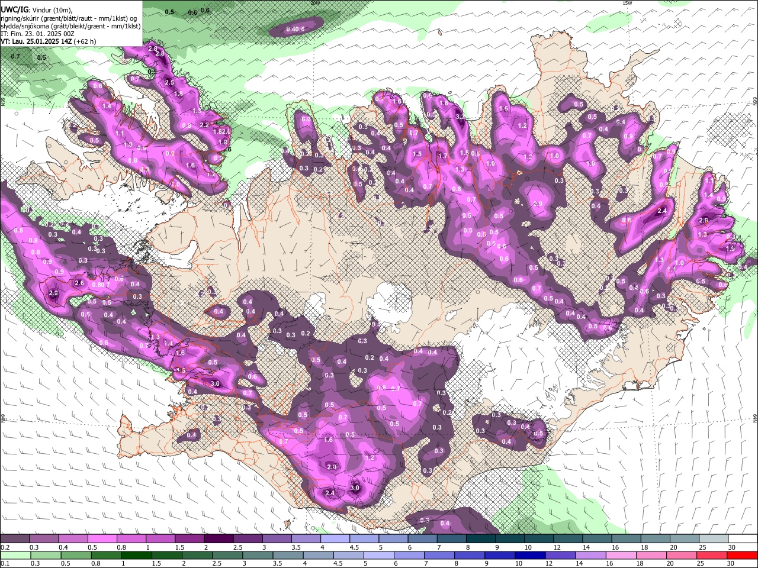The width and height of the screenshot is (758, 568).
Task: Click the 'slydda/snjókoma (grátt/bleikt/grænt - mm/1klst)' line
Action: tap(70, 26)
